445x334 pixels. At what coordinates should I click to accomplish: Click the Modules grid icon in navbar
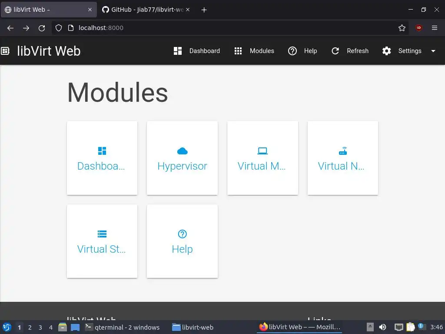(x=238, y=51)
